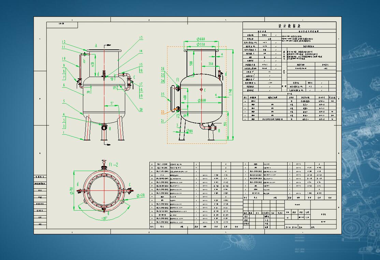Select the Ø781 dimension in top view
This screenshot has height=260, width=380.
(x=72, y=191)
